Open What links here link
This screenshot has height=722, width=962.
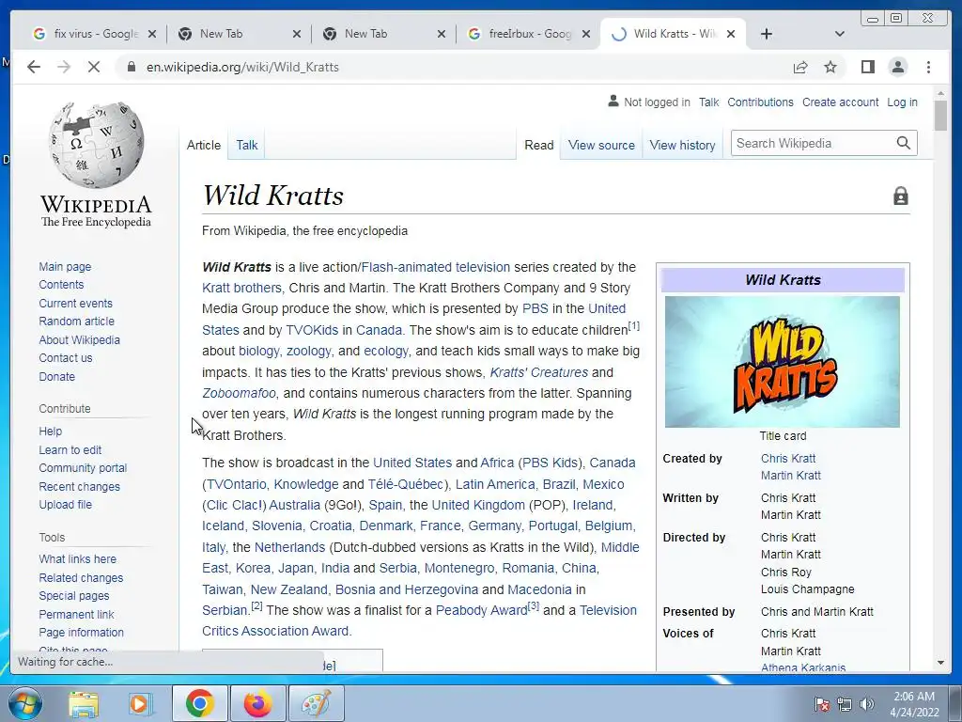tap(77, 558)
